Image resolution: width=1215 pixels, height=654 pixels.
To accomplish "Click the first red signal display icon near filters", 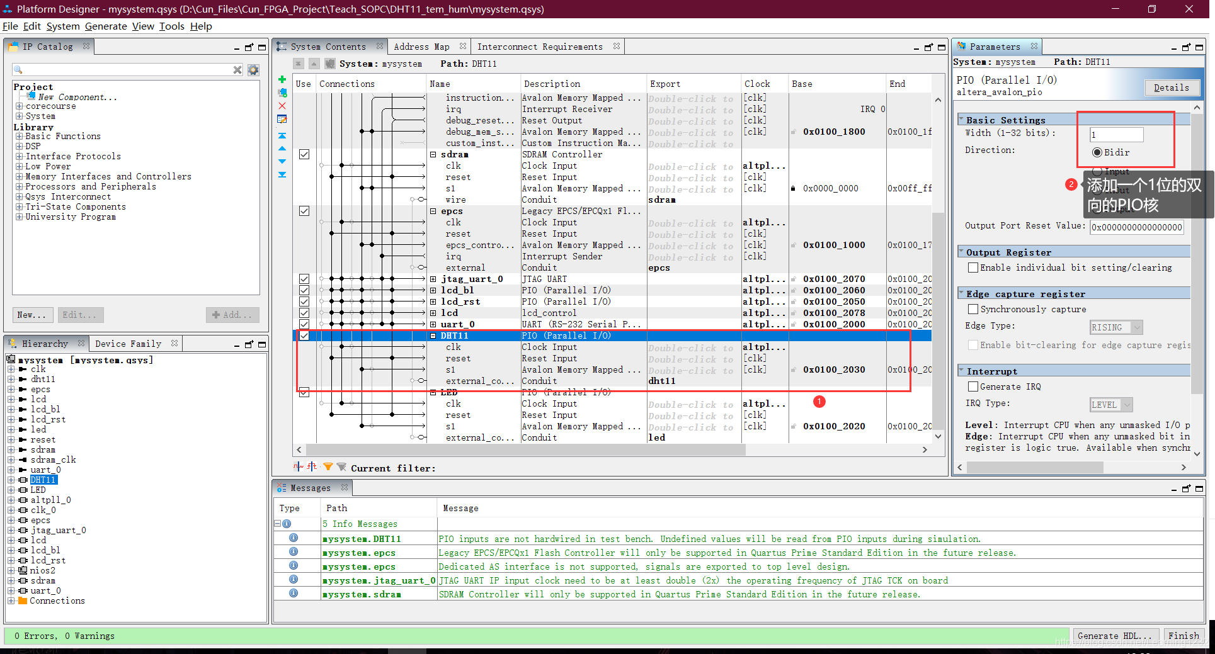I will click(298, 466).
